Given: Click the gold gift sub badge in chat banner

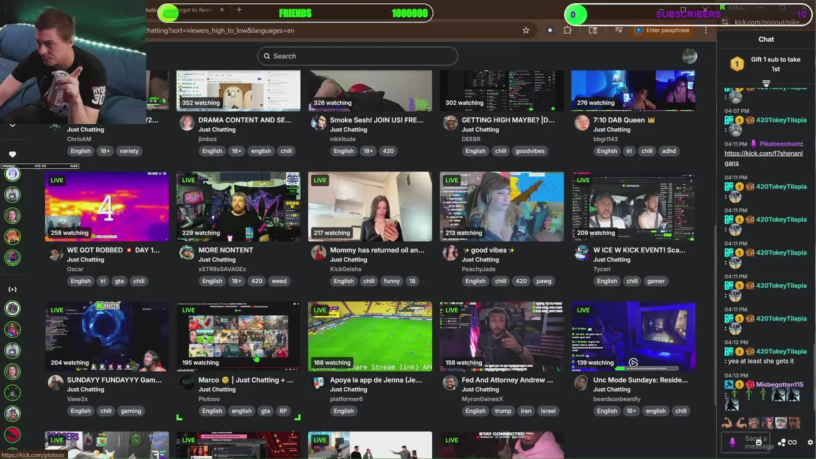Looking at the screenshot, I should [737, 64].
